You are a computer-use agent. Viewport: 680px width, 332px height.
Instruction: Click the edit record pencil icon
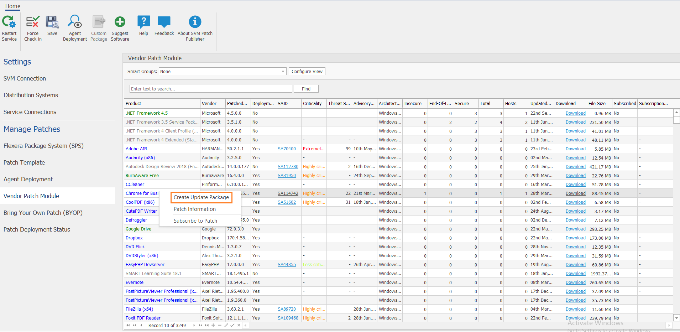(x=226, y=325)
